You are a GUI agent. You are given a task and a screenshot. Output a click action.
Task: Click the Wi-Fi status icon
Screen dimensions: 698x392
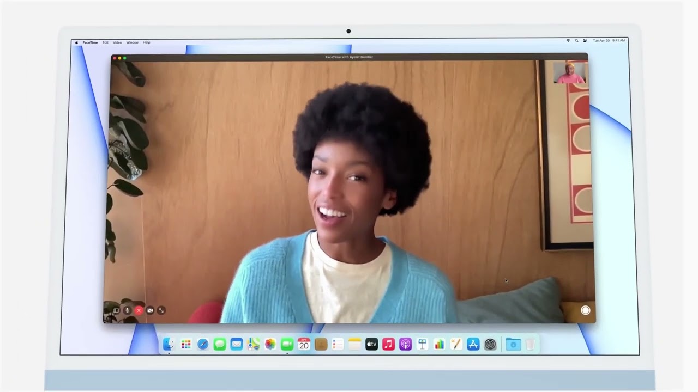(568, 41)
